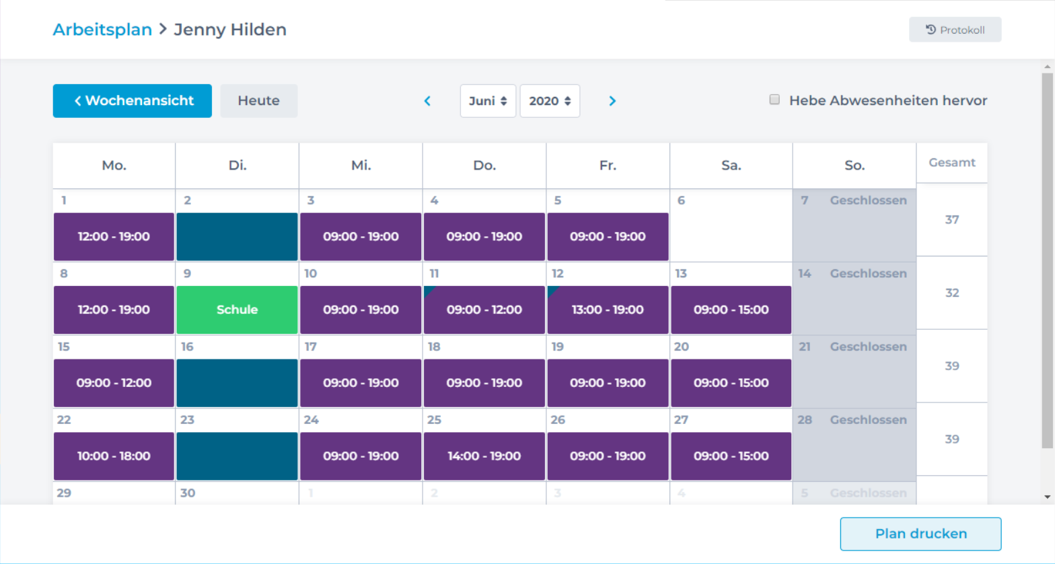Click the 14:00 - 19:00 shift on June 25

point(484,456)
